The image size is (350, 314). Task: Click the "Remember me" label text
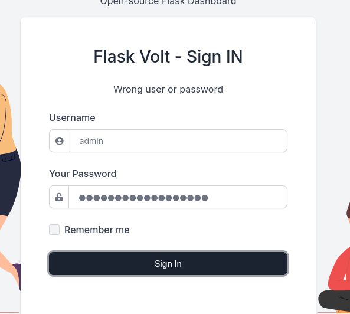point(97,230)
